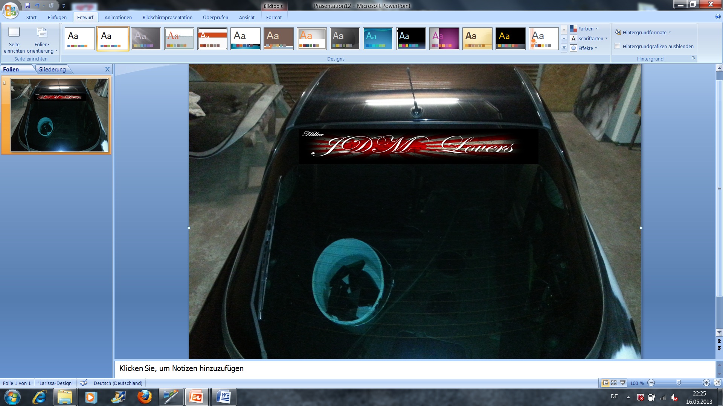Switch to slide sorter view in status bar
The width and height of the screenshot is (723, 406).
(614, 383)
